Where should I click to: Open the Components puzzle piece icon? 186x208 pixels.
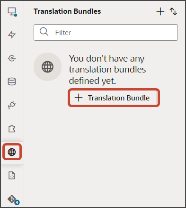(12, 128)
